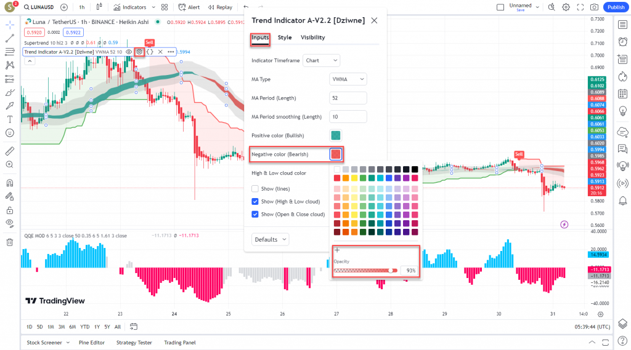Click the trash remove objects icon
Screen dimensions: 631x350
point(10,242)
